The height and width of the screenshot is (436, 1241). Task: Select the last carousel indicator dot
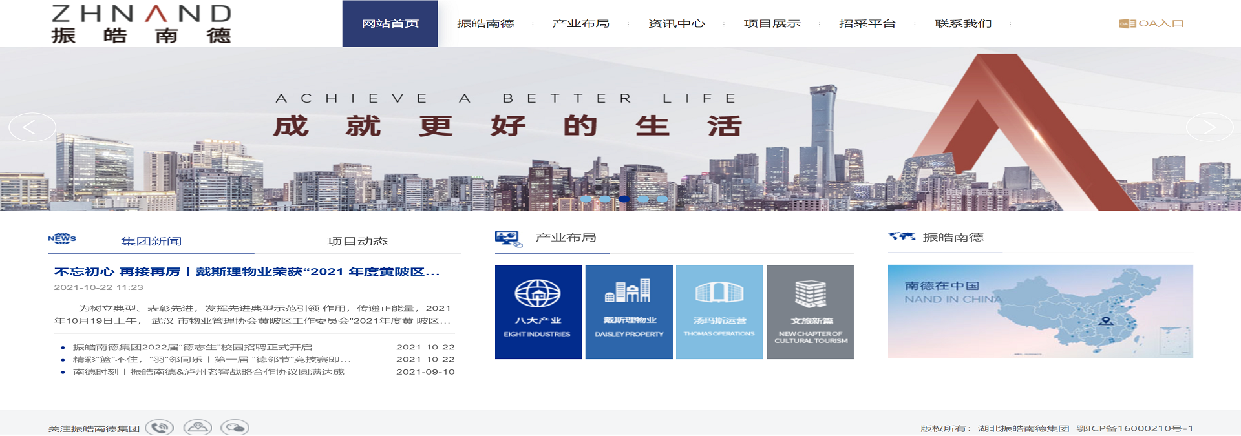tap(663, 199)
